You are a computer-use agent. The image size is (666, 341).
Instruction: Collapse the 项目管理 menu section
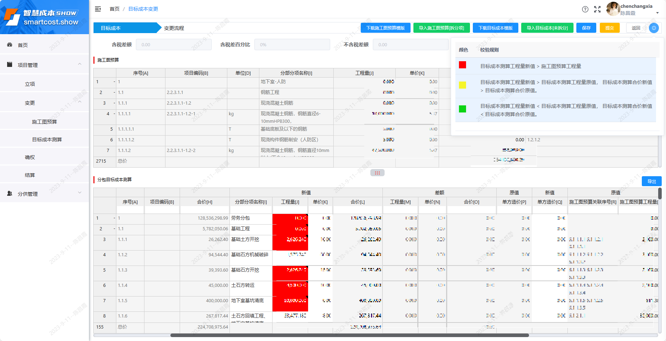point(80,64)
